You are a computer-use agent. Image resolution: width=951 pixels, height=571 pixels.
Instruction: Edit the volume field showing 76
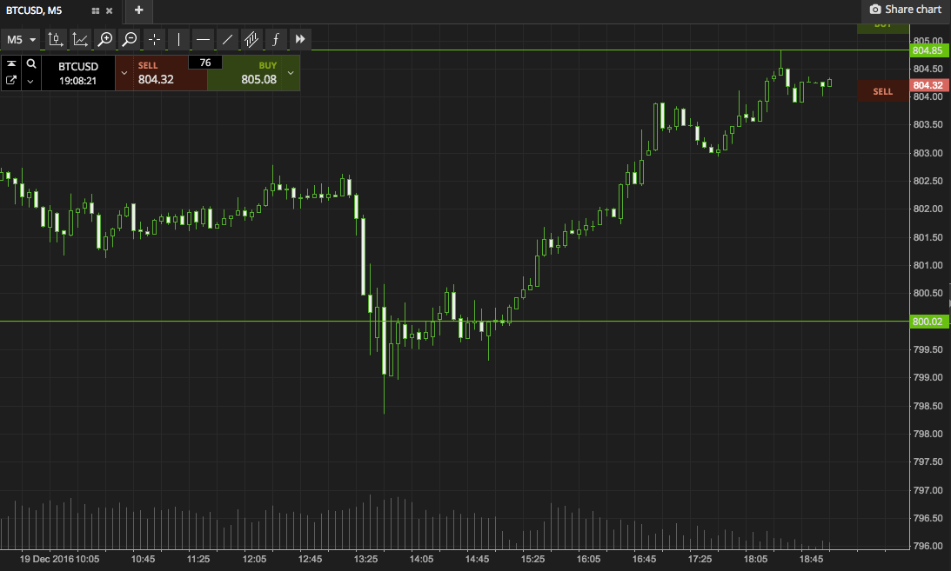coord(205,63)
